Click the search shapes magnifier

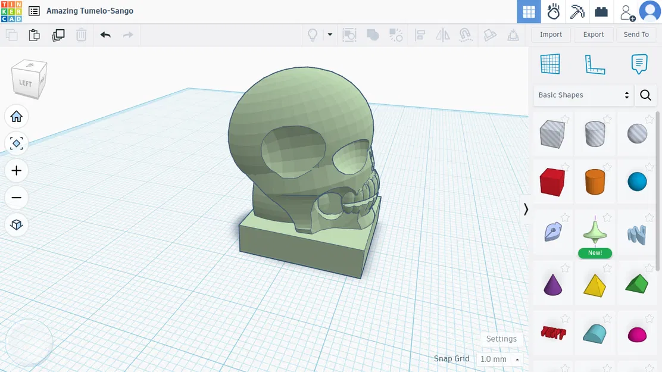646,95
